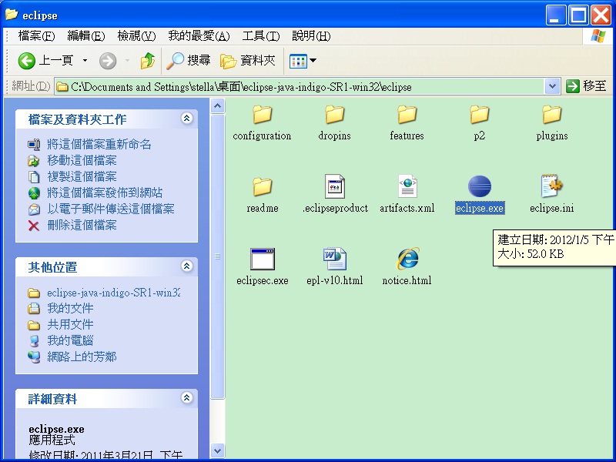The image size is (616, 462).
Task: Select the p2 folder icon
Action: click(479, 114)
